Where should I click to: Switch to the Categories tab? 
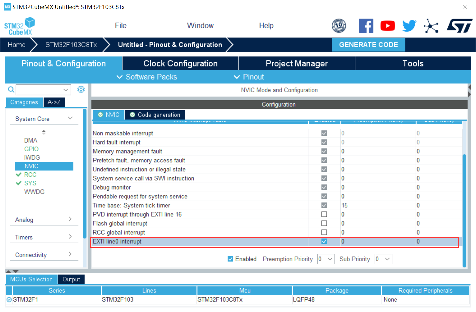click(x=24, y=102)
